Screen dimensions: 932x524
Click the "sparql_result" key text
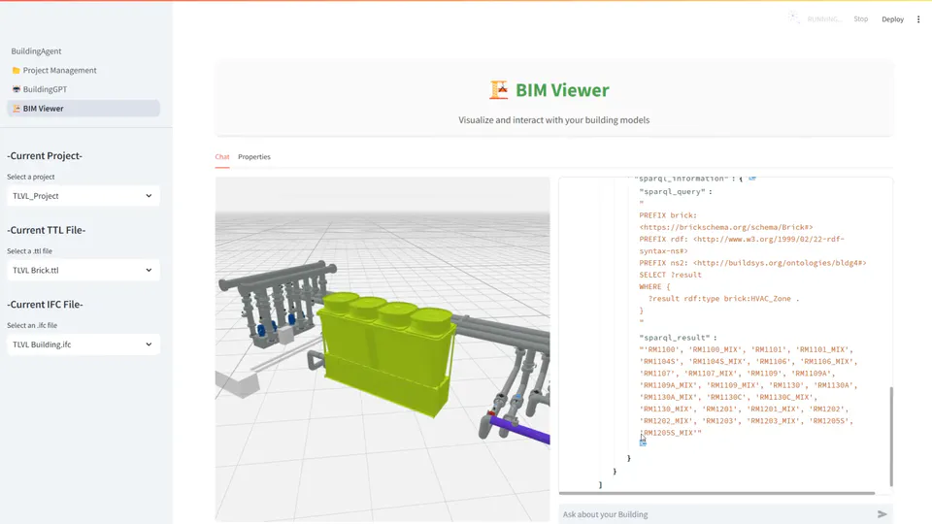675,338
